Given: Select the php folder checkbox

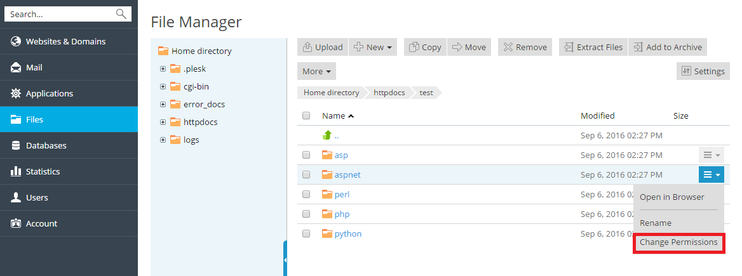Looking at the screenshot, I should pos(306,214).
